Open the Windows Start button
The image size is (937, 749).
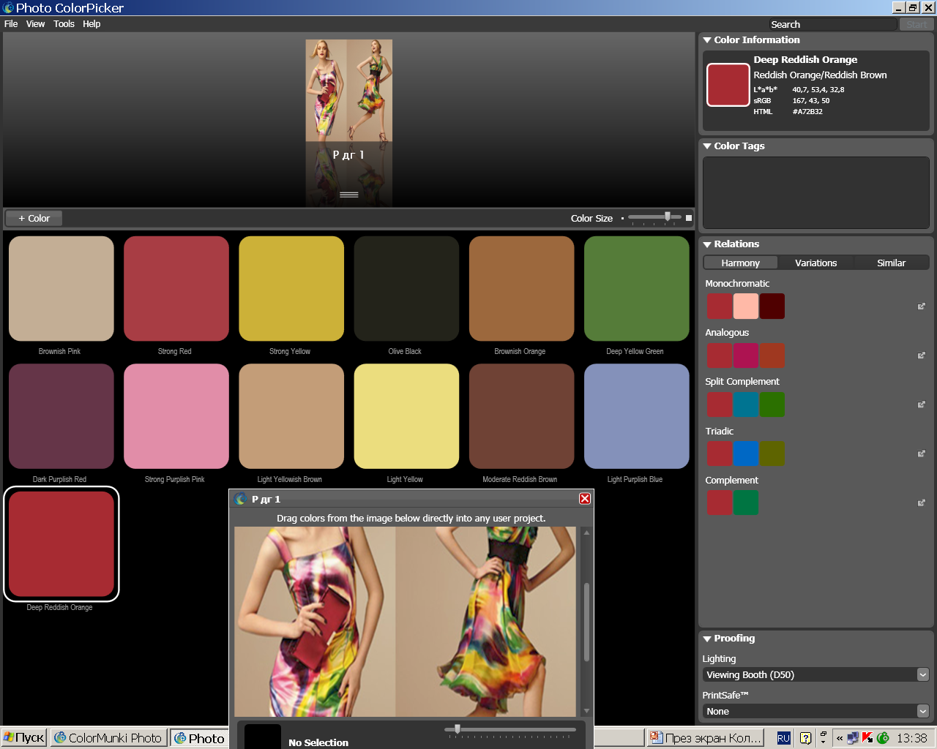[24, 738]
